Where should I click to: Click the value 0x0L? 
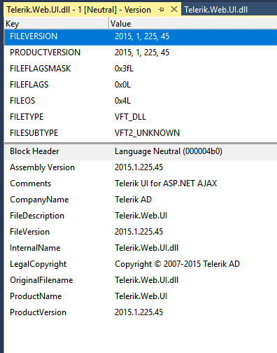click(x=122, y=85)
